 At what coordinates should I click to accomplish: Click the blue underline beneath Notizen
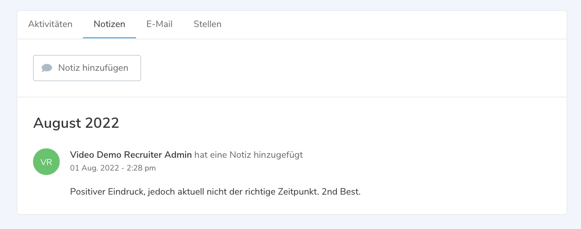click(109, 38)
